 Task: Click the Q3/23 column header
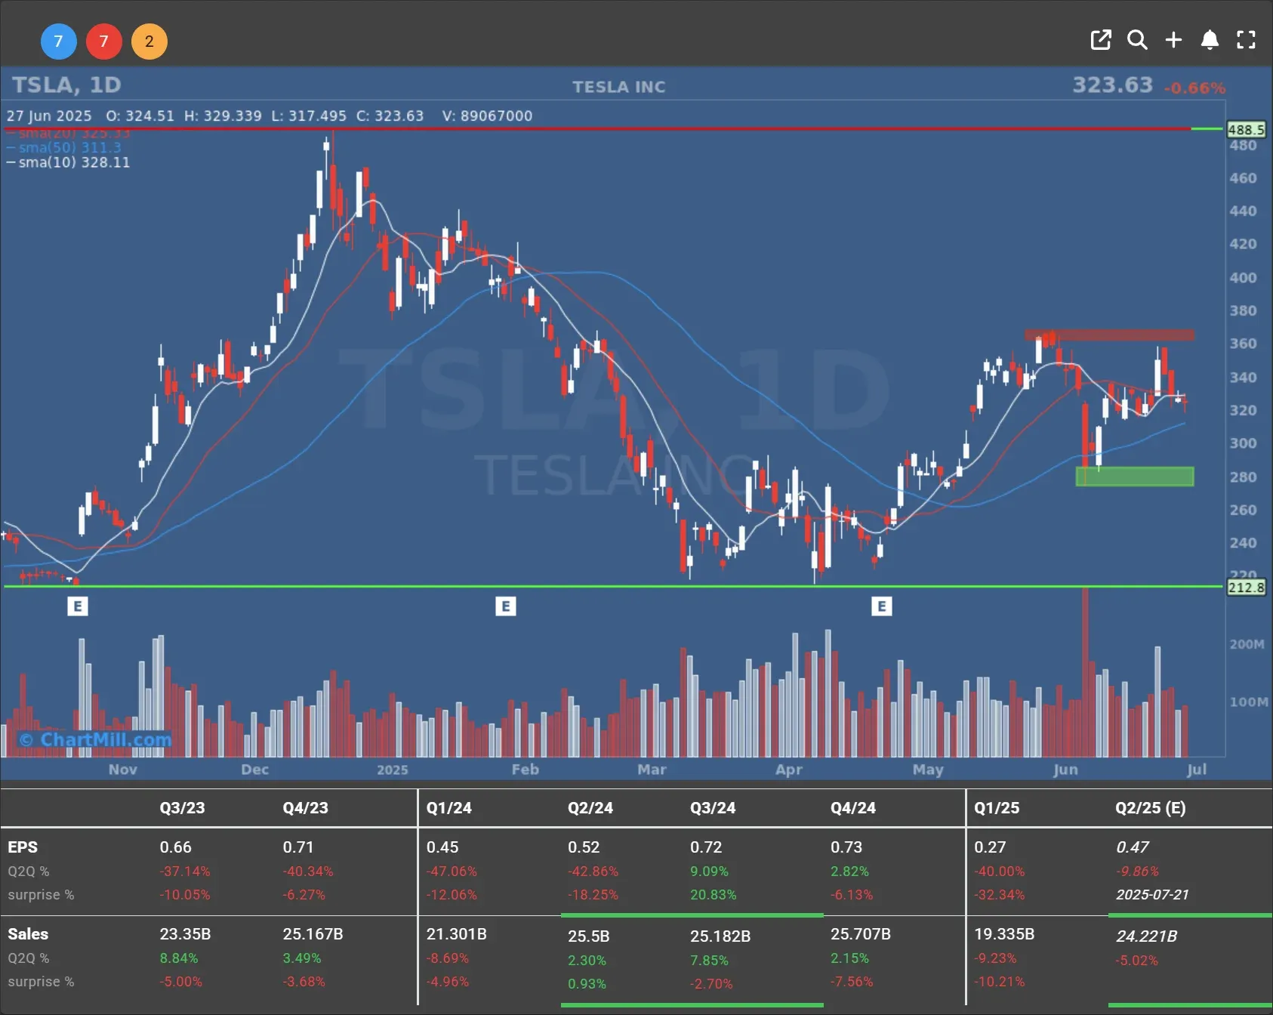[x=182, y=808]
